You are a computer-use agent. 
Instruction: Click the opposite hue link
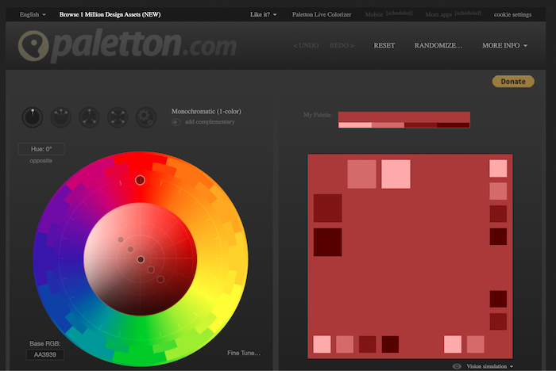tap(41, 160)
